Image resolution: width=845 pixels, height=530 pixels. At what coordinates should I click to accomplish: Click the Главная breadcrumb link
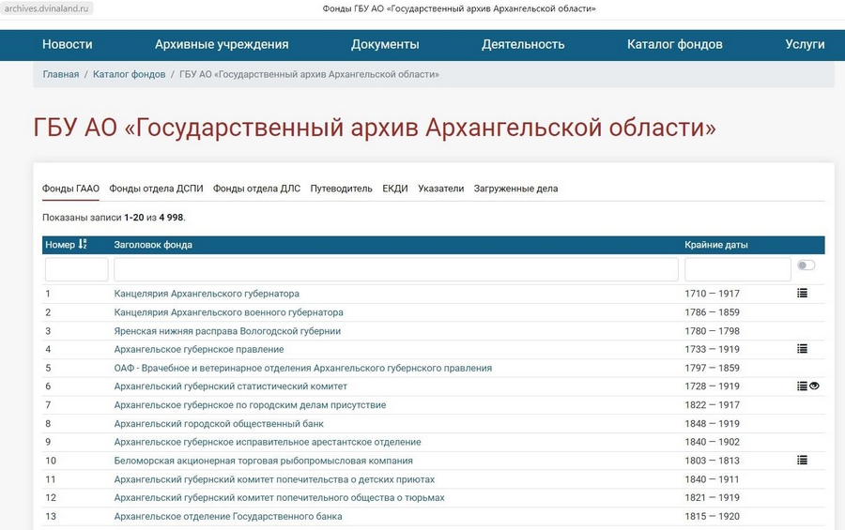coord(61,74)
